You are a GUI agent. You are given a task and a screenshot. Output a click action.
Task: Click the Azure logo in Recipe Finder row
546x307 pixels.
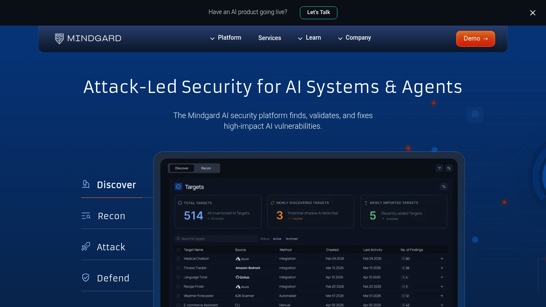tap(242, 287)
